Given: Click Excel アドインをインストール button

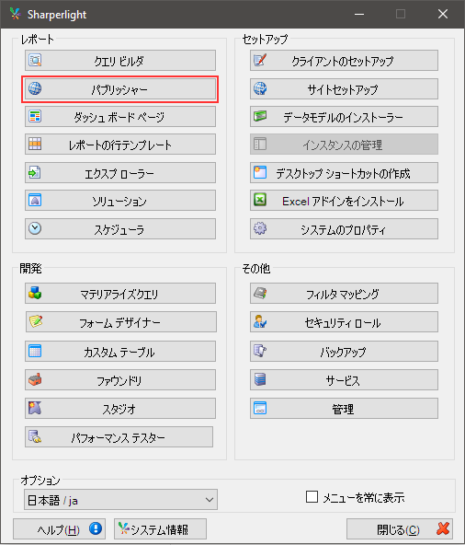Looking at the screenshot, I should 344,200.
